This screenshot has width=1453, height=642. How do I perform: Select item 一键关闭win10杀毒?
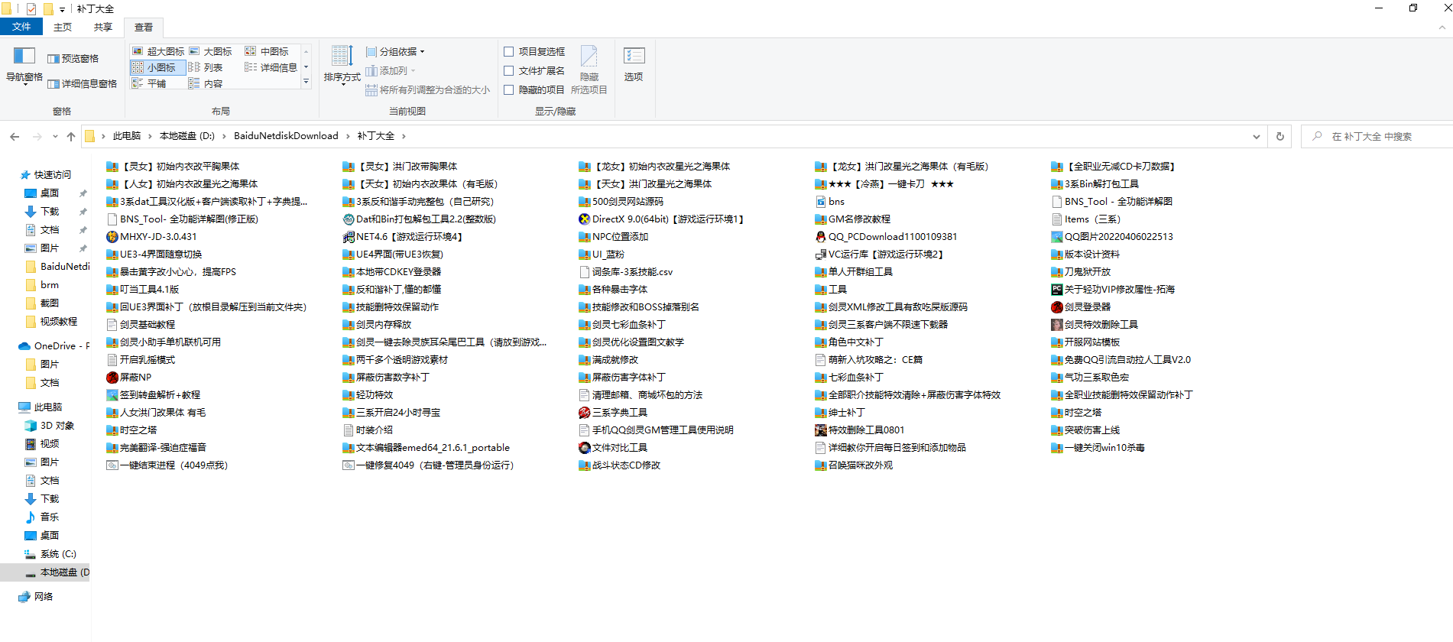[x=1098, y=448]
